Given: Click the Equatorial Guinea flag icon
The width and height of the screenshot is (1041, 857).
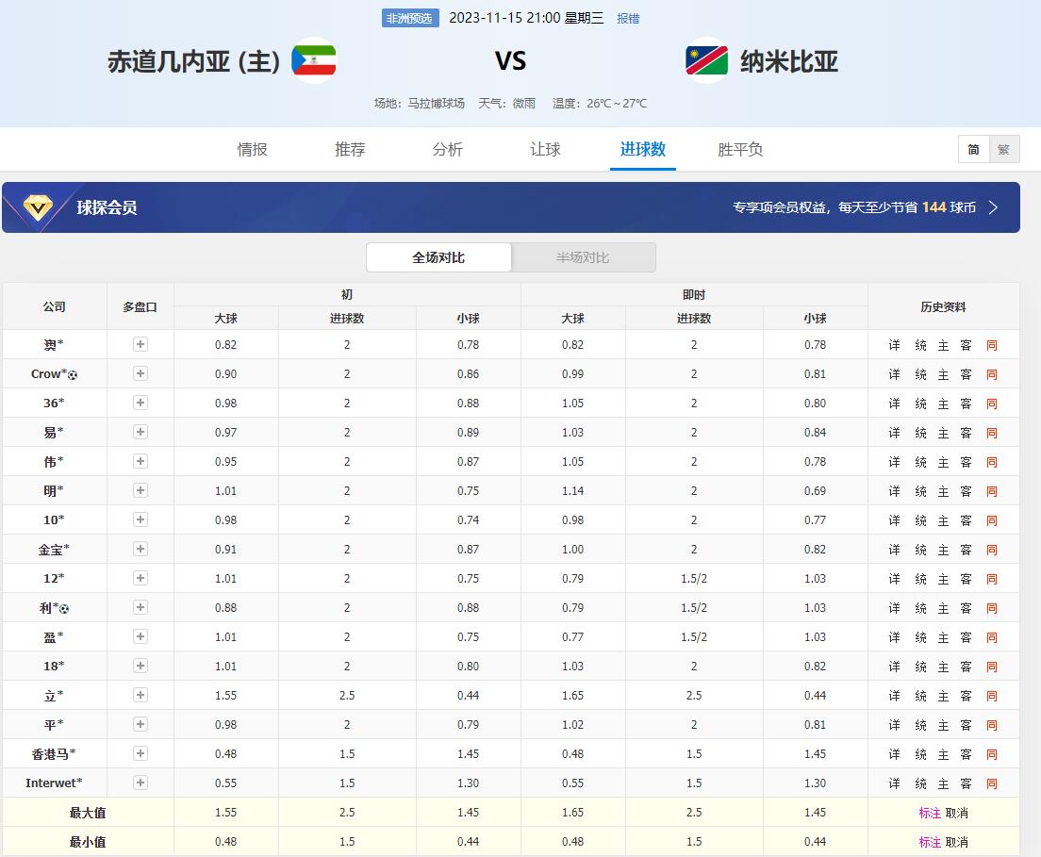Looking at the screenshot, I should 313,61.
